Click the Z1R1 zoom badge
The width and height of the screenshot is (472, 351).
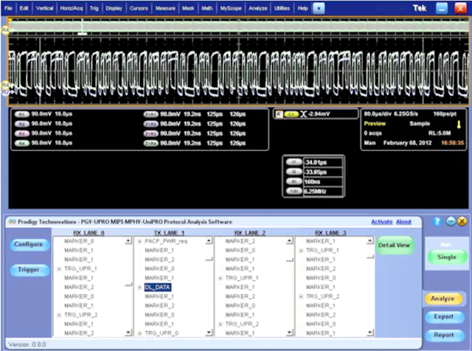tap(150, 115)
